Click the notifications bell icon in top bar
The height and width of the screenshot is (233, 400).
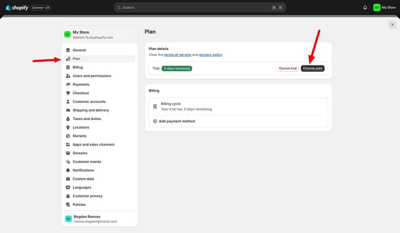point(365,7)
